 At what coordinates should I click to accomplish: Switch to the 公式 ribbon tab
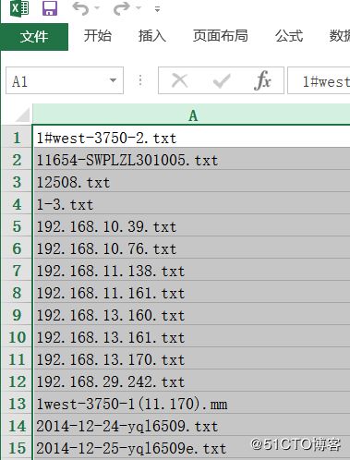pos(289,36)
